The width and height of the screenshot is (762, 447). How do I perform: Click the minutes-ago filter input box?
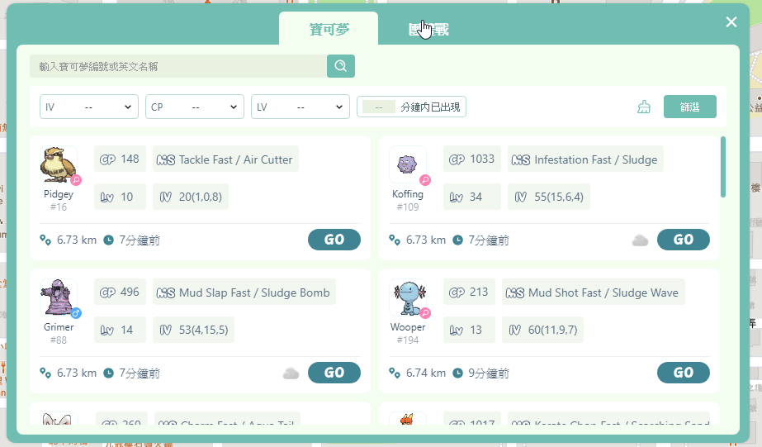(379, 107)
